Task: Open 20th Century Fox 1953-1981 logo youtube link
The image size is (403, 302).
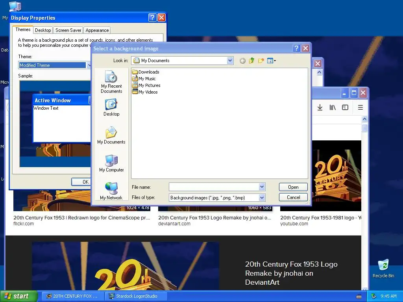Action: click(x=320, y=217)
